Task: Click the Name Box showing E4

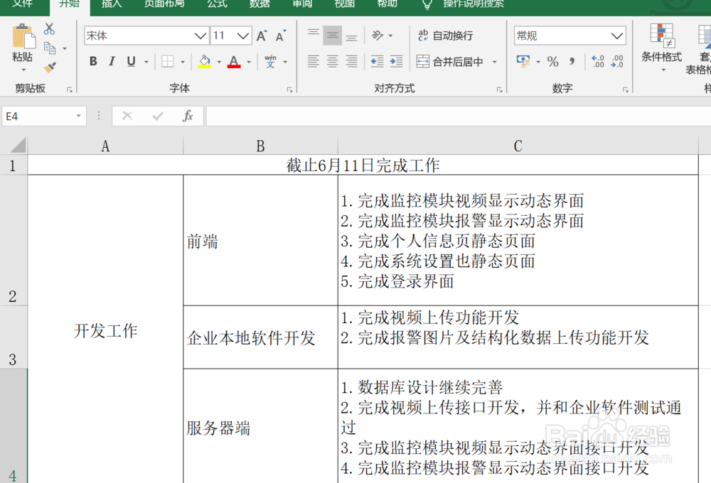Action: point(39,115)
